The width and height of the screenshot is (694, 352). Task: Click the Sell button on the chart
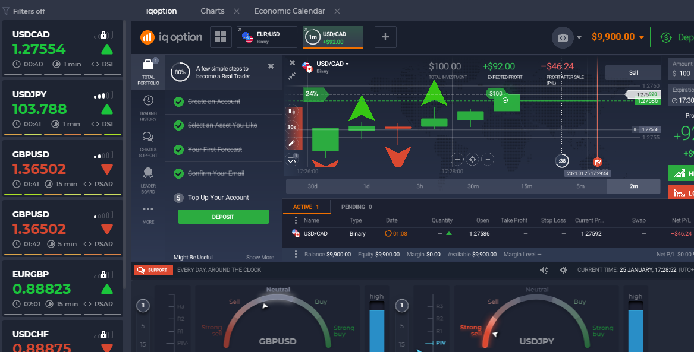(x=633, y=72)
